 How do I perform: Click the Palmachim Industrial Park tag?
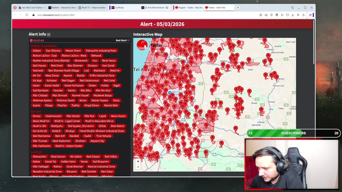tap(101, 51)
